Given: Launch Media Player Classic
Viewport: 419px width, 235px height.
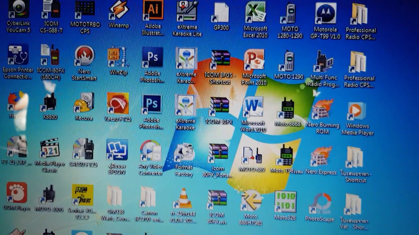Looking at the screenshot, I should tap(50, 155).
